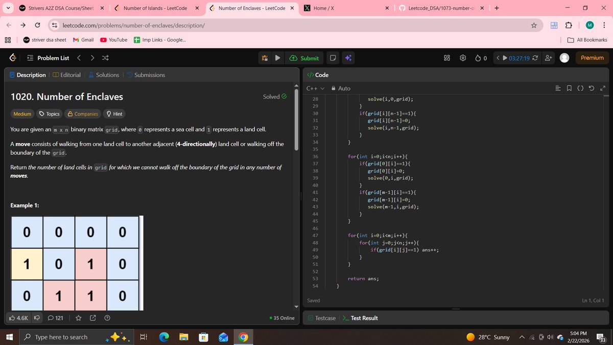Open the C++ language dropdown

point(315,88)
